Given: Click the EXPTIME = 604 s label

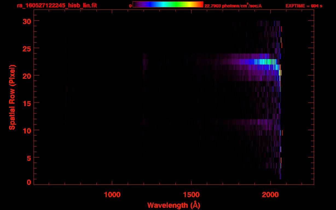Looking at the screenshot, I should pyautogui.click(x=304, y=6).
